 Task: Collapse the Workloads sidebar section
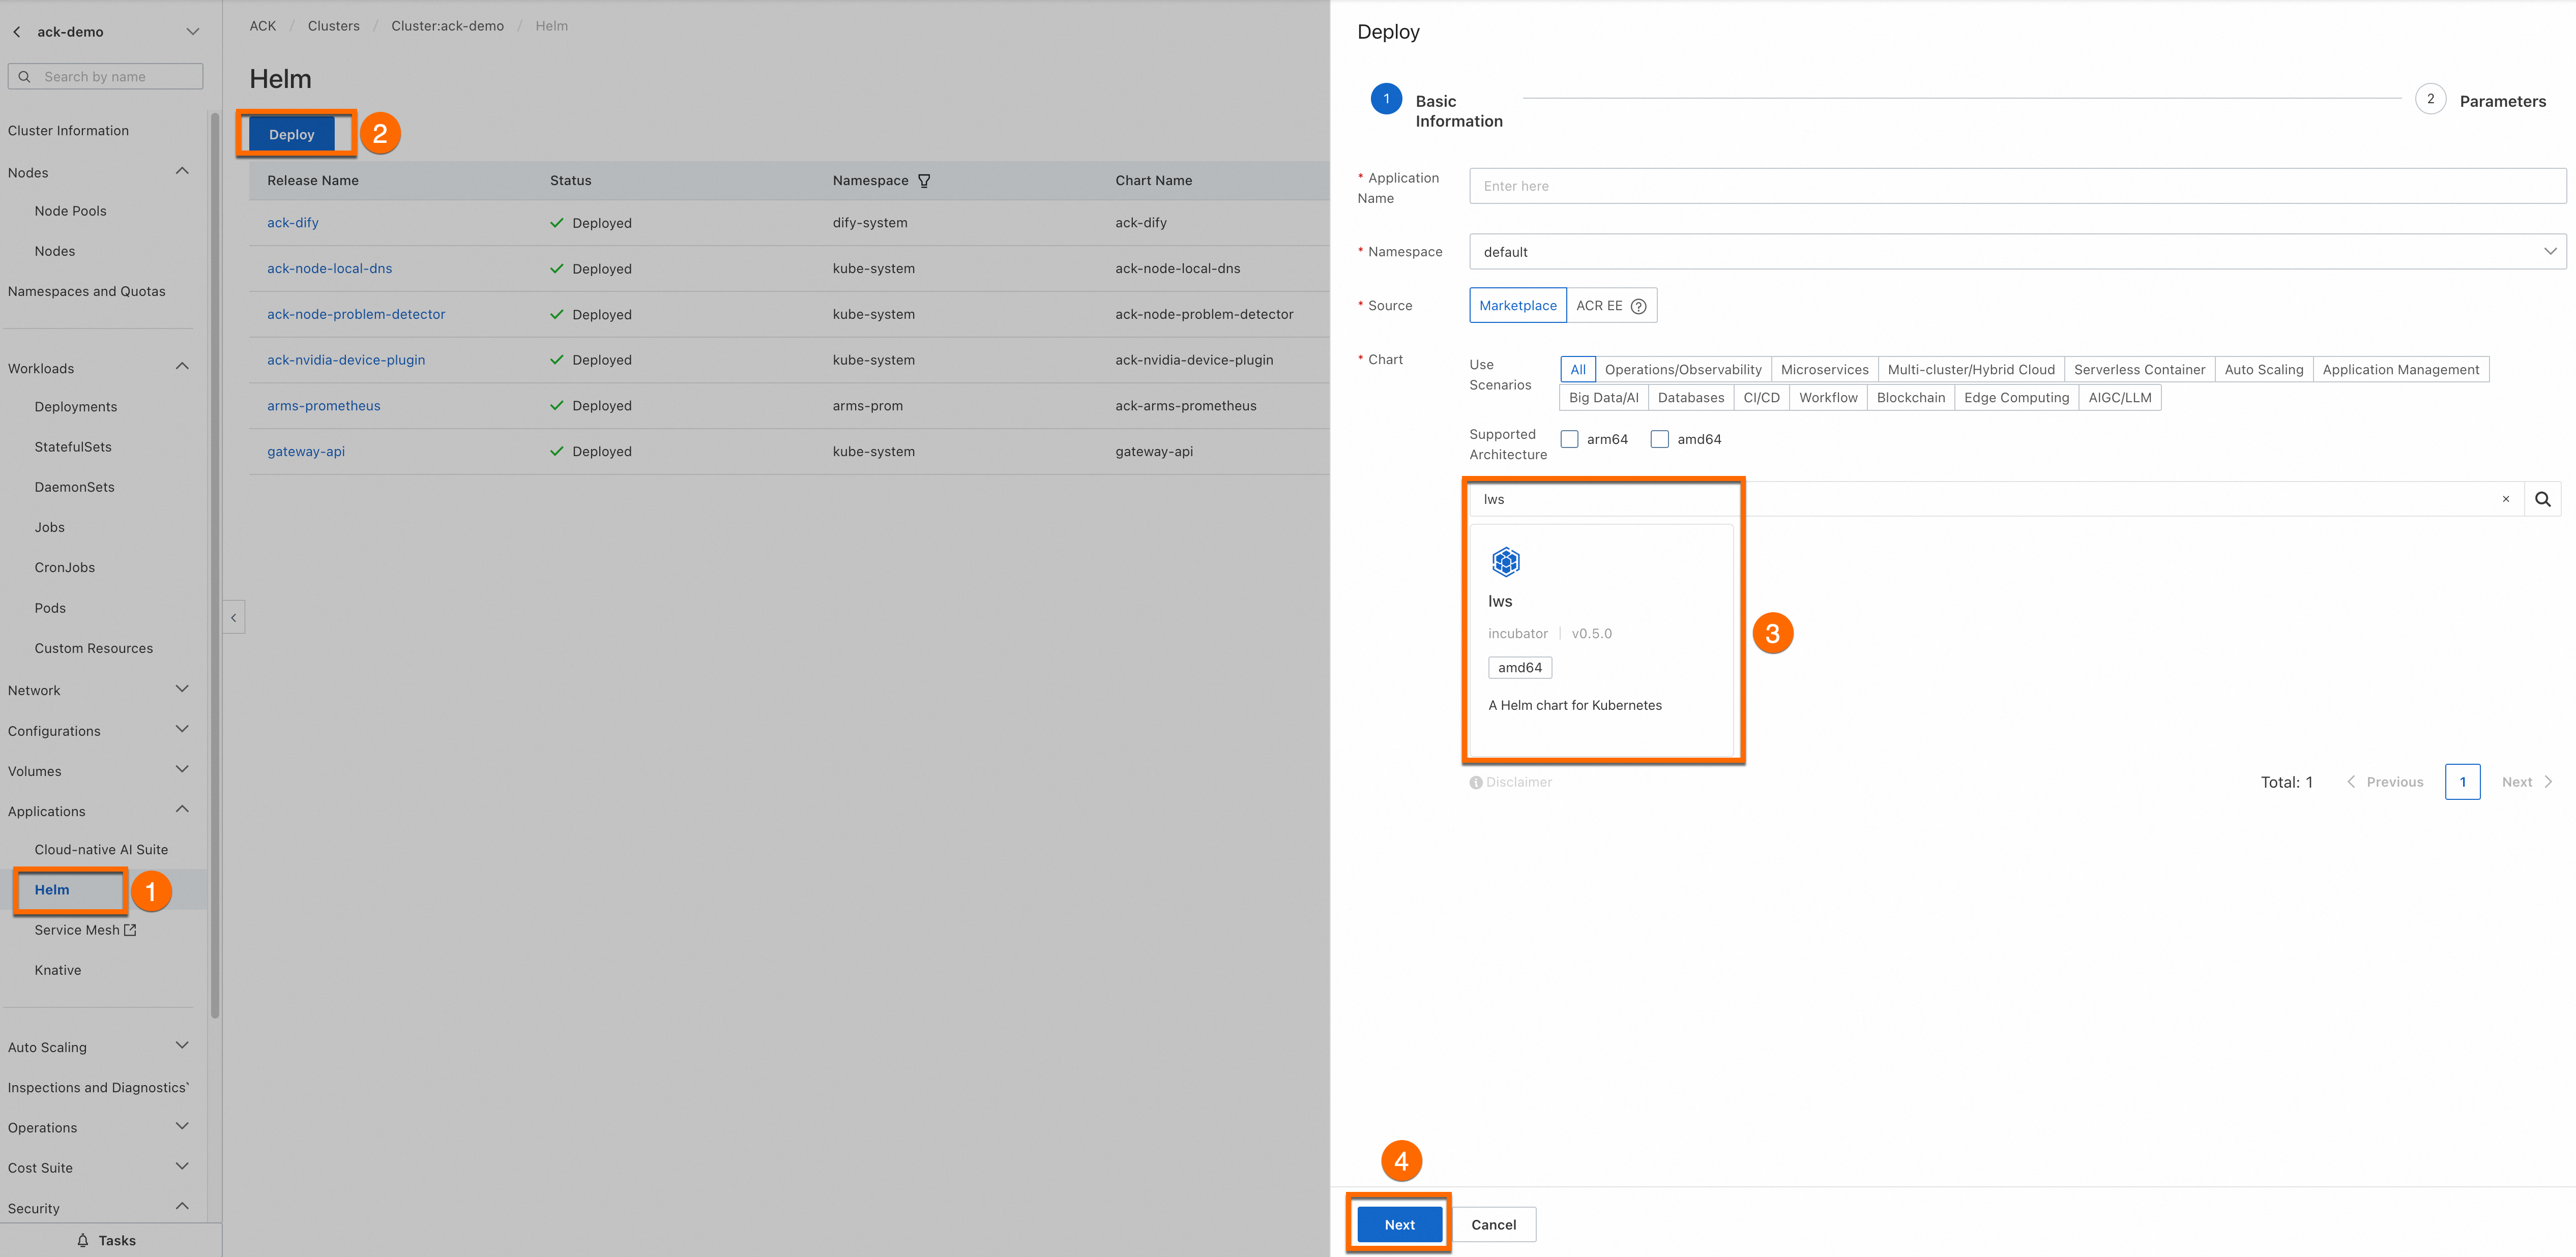[182, 367]
